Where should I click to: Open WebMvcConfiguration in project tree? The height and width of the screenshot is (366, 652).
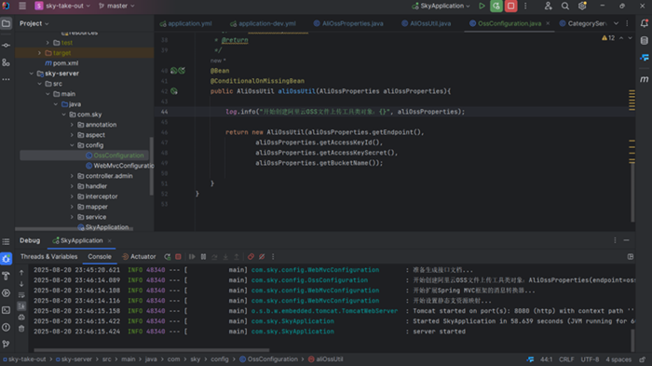120,166
